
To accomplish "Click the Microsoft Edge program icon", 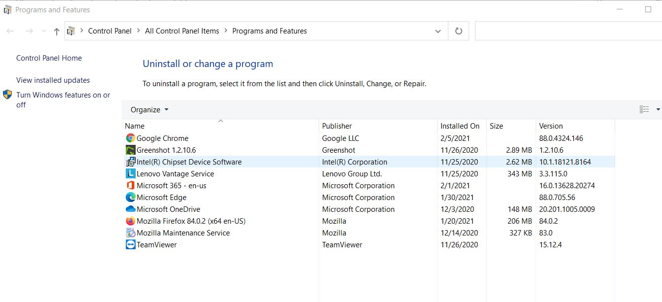I will (130, 198).
